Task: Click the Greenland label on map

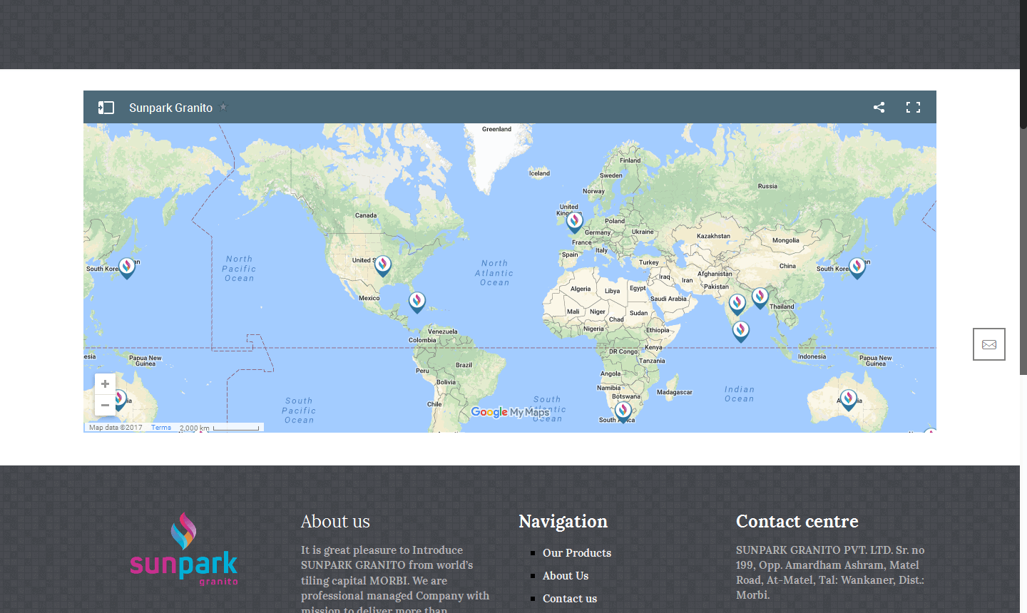Action: (496, 129)
